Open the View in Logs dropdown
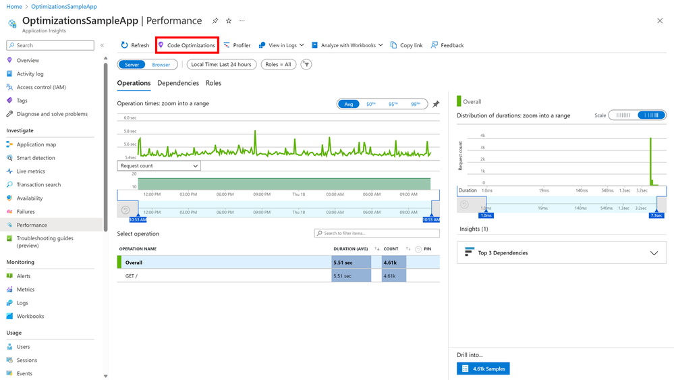This screenshot has width=674, height=380. [x=281, y=45]
